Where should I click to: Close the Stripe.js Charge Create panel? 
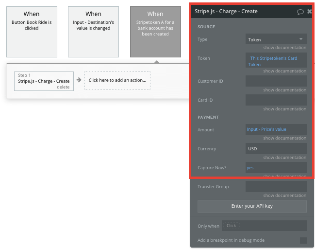coord(309,12)
